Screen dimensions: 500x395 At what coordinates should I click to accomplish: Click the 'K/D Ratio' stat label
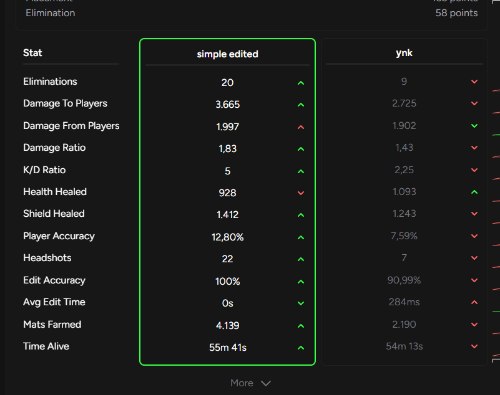tap(44, 170)
